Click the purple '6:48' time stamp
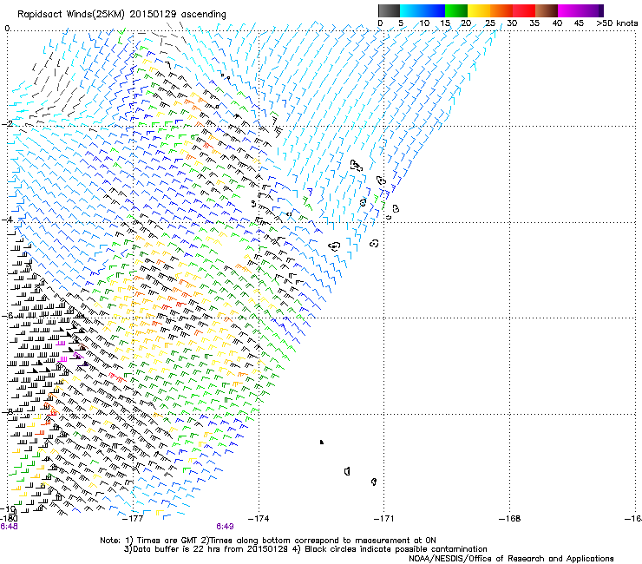Image resolution: width=642 pixels, height=564 pixels. 9,527
